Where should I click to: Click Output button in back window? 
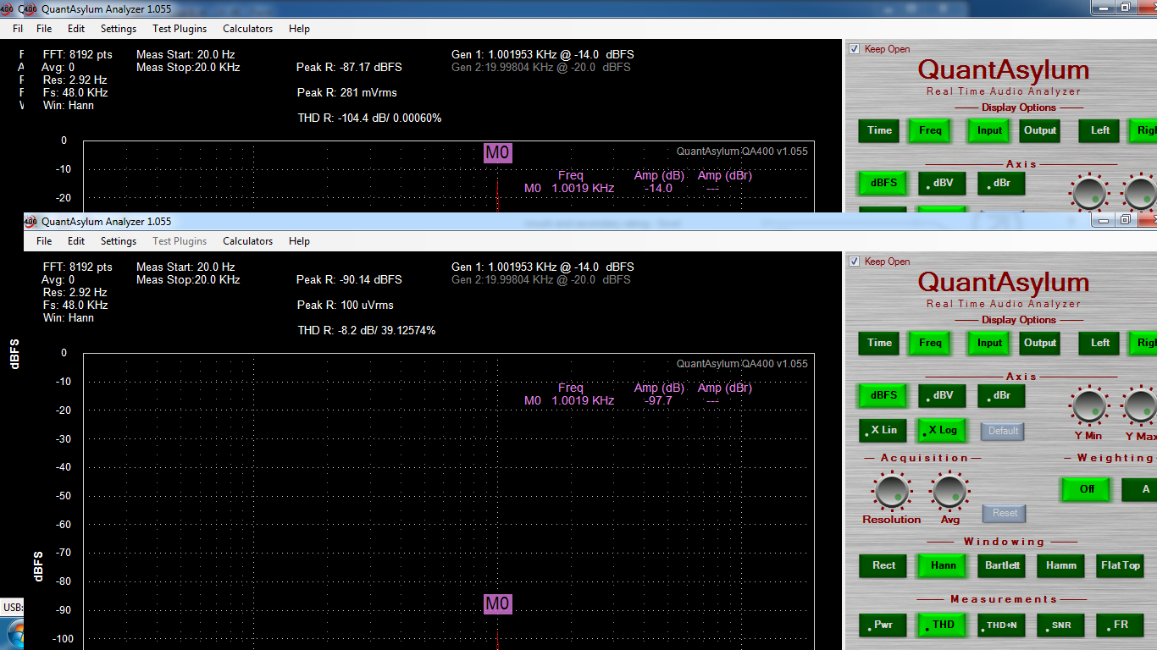coord(1040,130)
